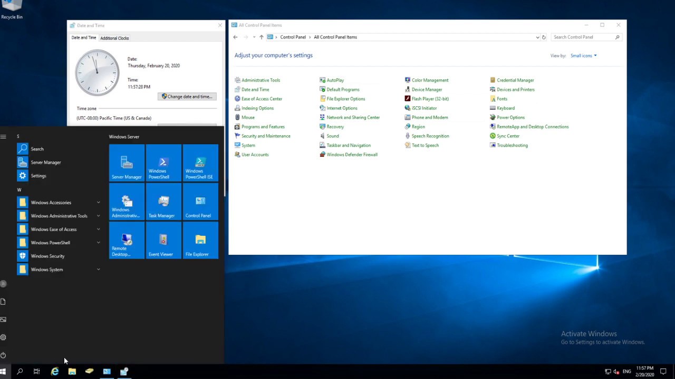
Task: Open the Action Center notification icon
Action: [x=663, y=372]
